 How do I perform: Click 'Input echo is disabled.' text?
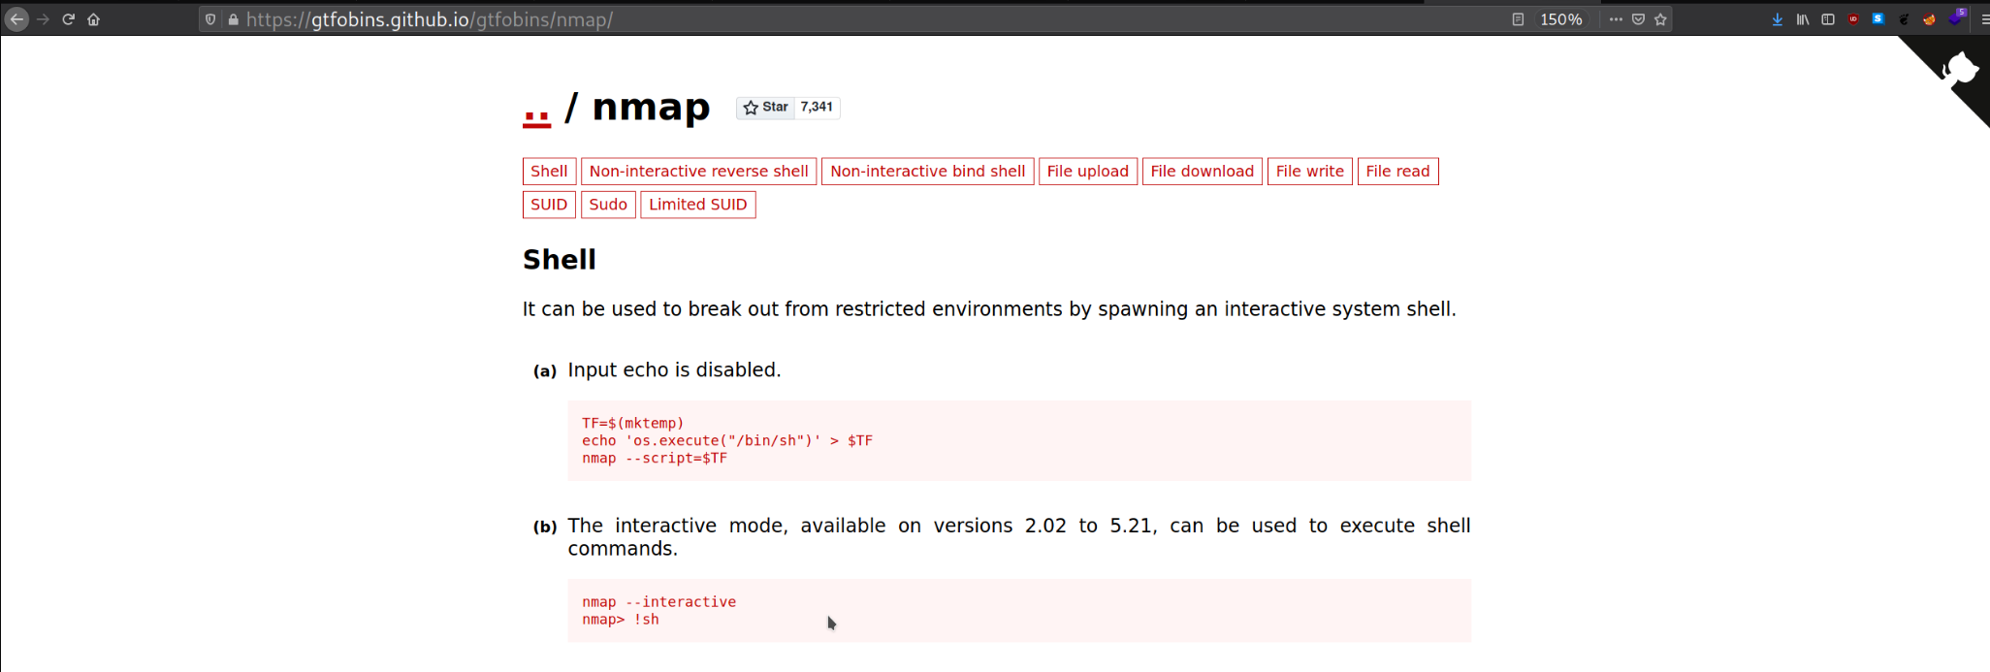(x=674, y=370)
